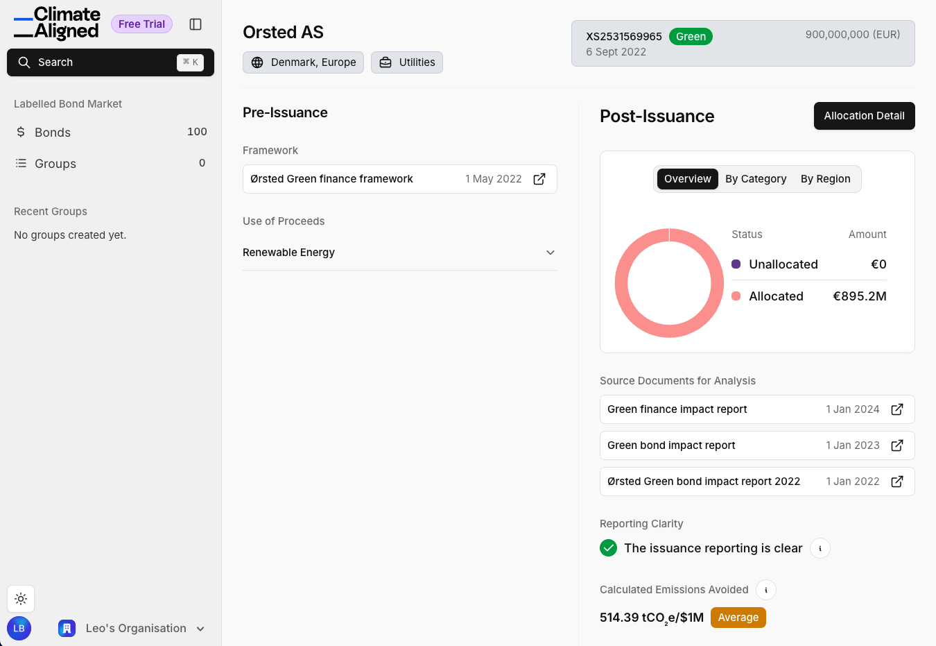Screen dimensions: 936x646
Task: Click the Denmark, Europe tag
Action: click(x=303, y=62)
